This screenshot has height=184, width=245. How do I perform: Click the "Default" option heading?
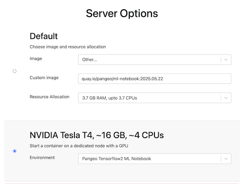(x=44, y=36)
